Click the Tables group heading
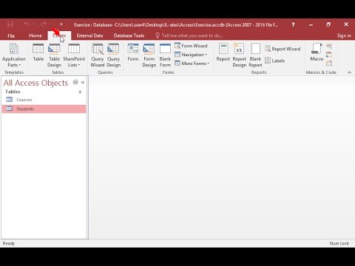The image size is (355, 266). point(13,92)
